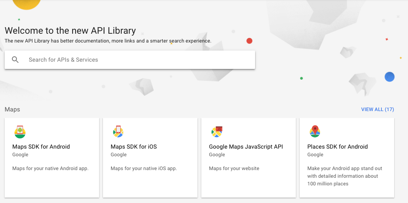Click the magnifying glass search icon
This screenshot has width=408, height=203.
tap(15, 60)
